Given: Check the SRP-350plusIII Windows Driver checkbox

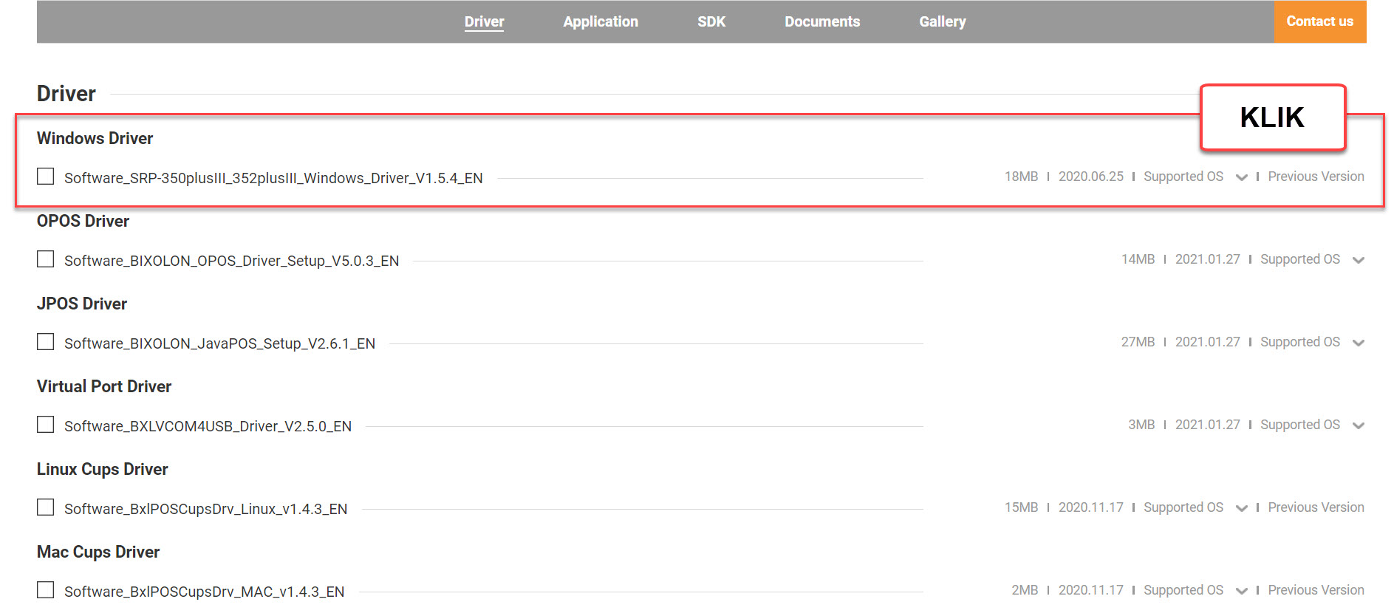Looking at the screenshot, I should (46, 177).
